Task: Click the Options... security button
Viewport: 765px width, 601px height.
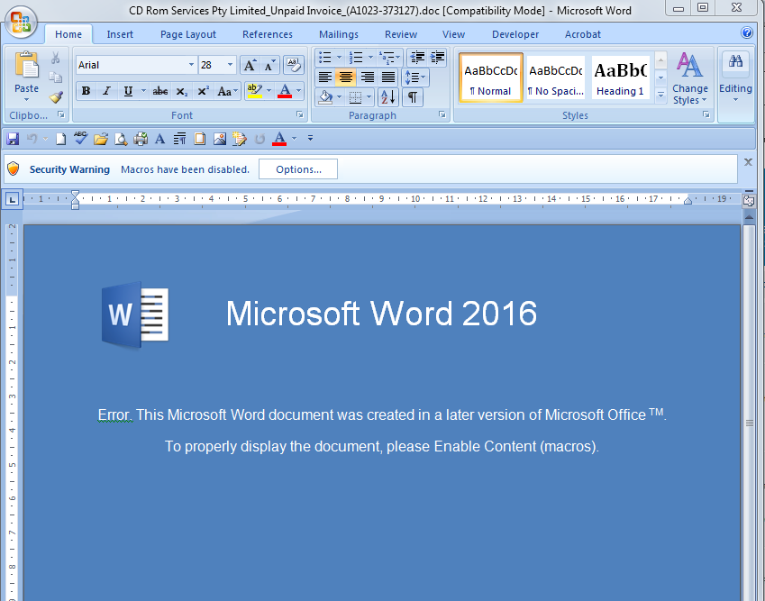Action: pyautogui.click(x=298, y=169)
